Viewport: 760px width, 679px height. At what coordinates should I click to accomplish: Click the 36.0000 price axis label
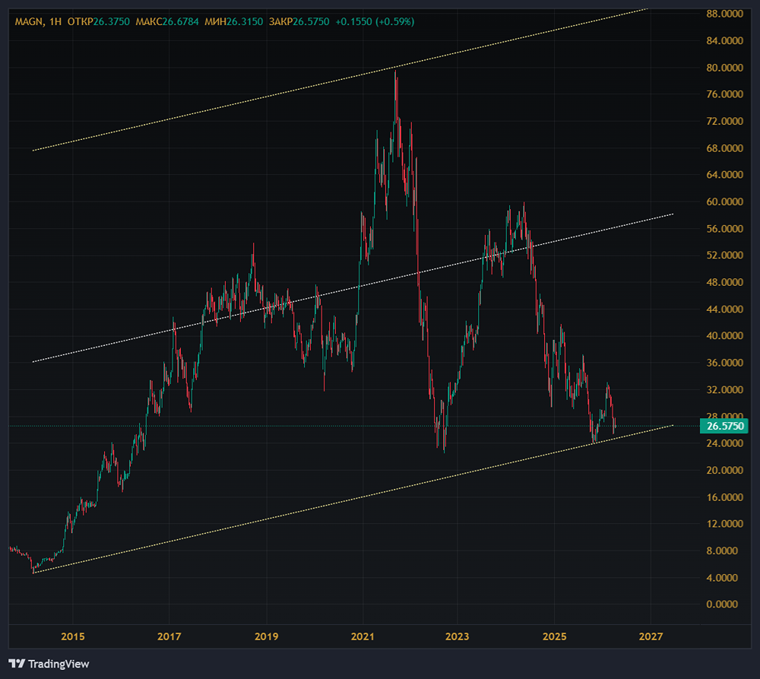click(724, 363)
